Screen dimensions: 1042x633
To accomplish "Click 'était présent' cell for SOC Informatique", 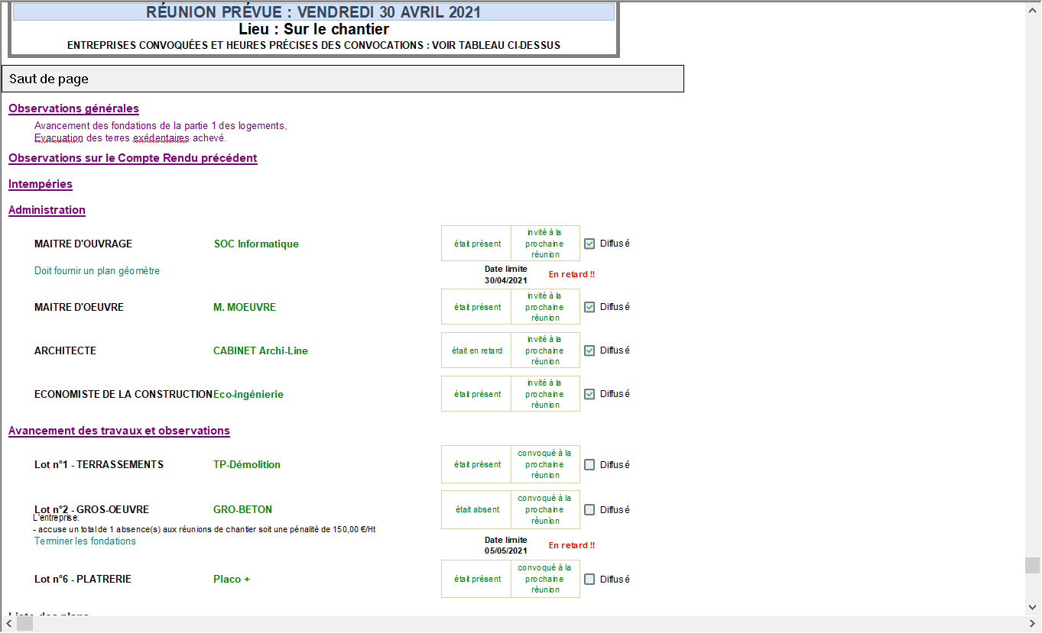I will click(477, 244).
